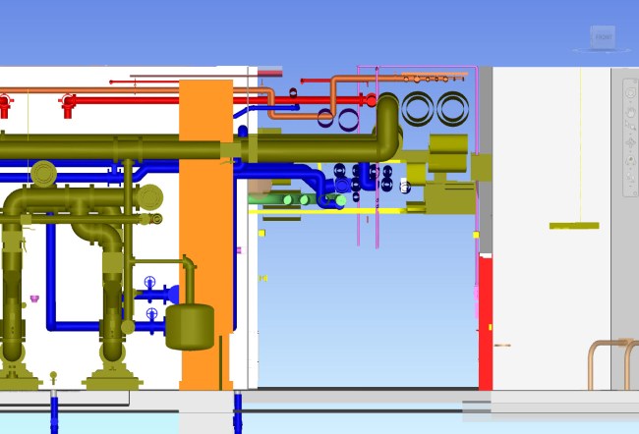The height and width of the screenshot is (434, 639).
Task: Select the Orbit tool
Action: click(x=630, y=143)
